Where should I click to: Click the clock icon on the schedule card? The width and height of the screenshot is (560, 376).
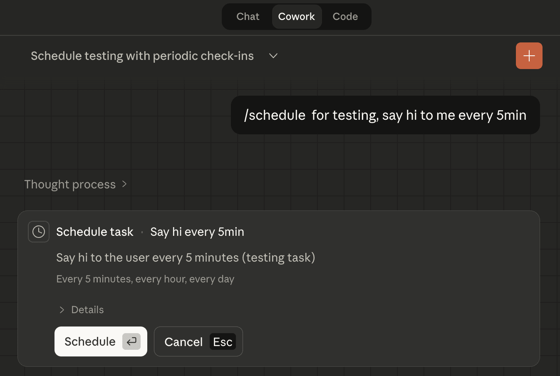[x=39, y=232]
